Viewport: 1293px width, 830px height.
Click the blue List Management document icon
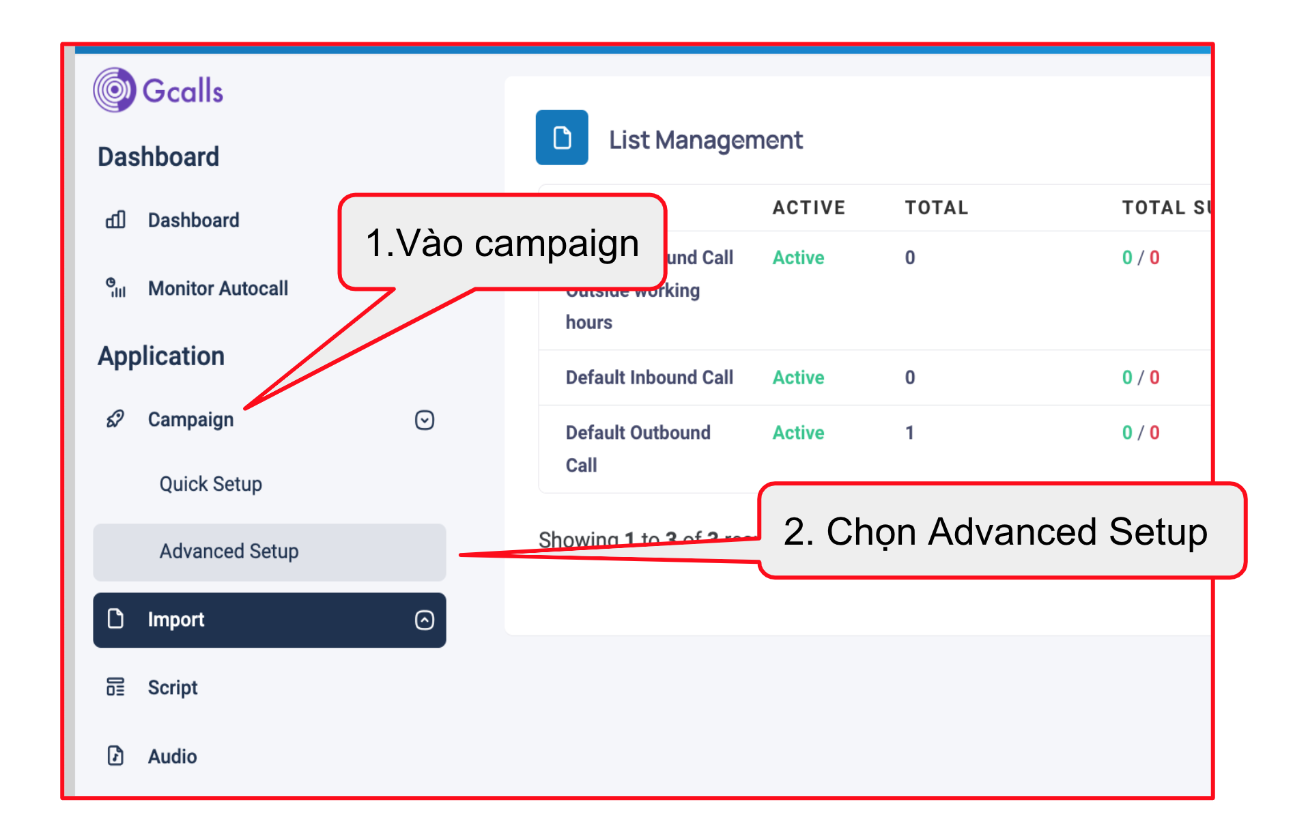coord(561,138)
